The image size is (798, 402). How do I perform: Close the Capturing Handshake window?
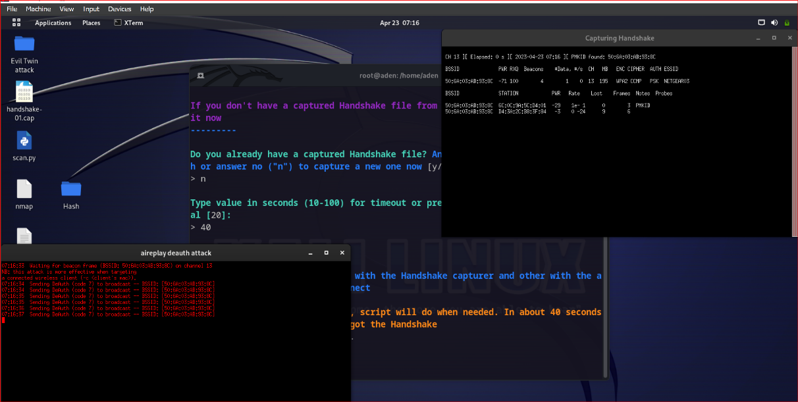pos(789,38)
